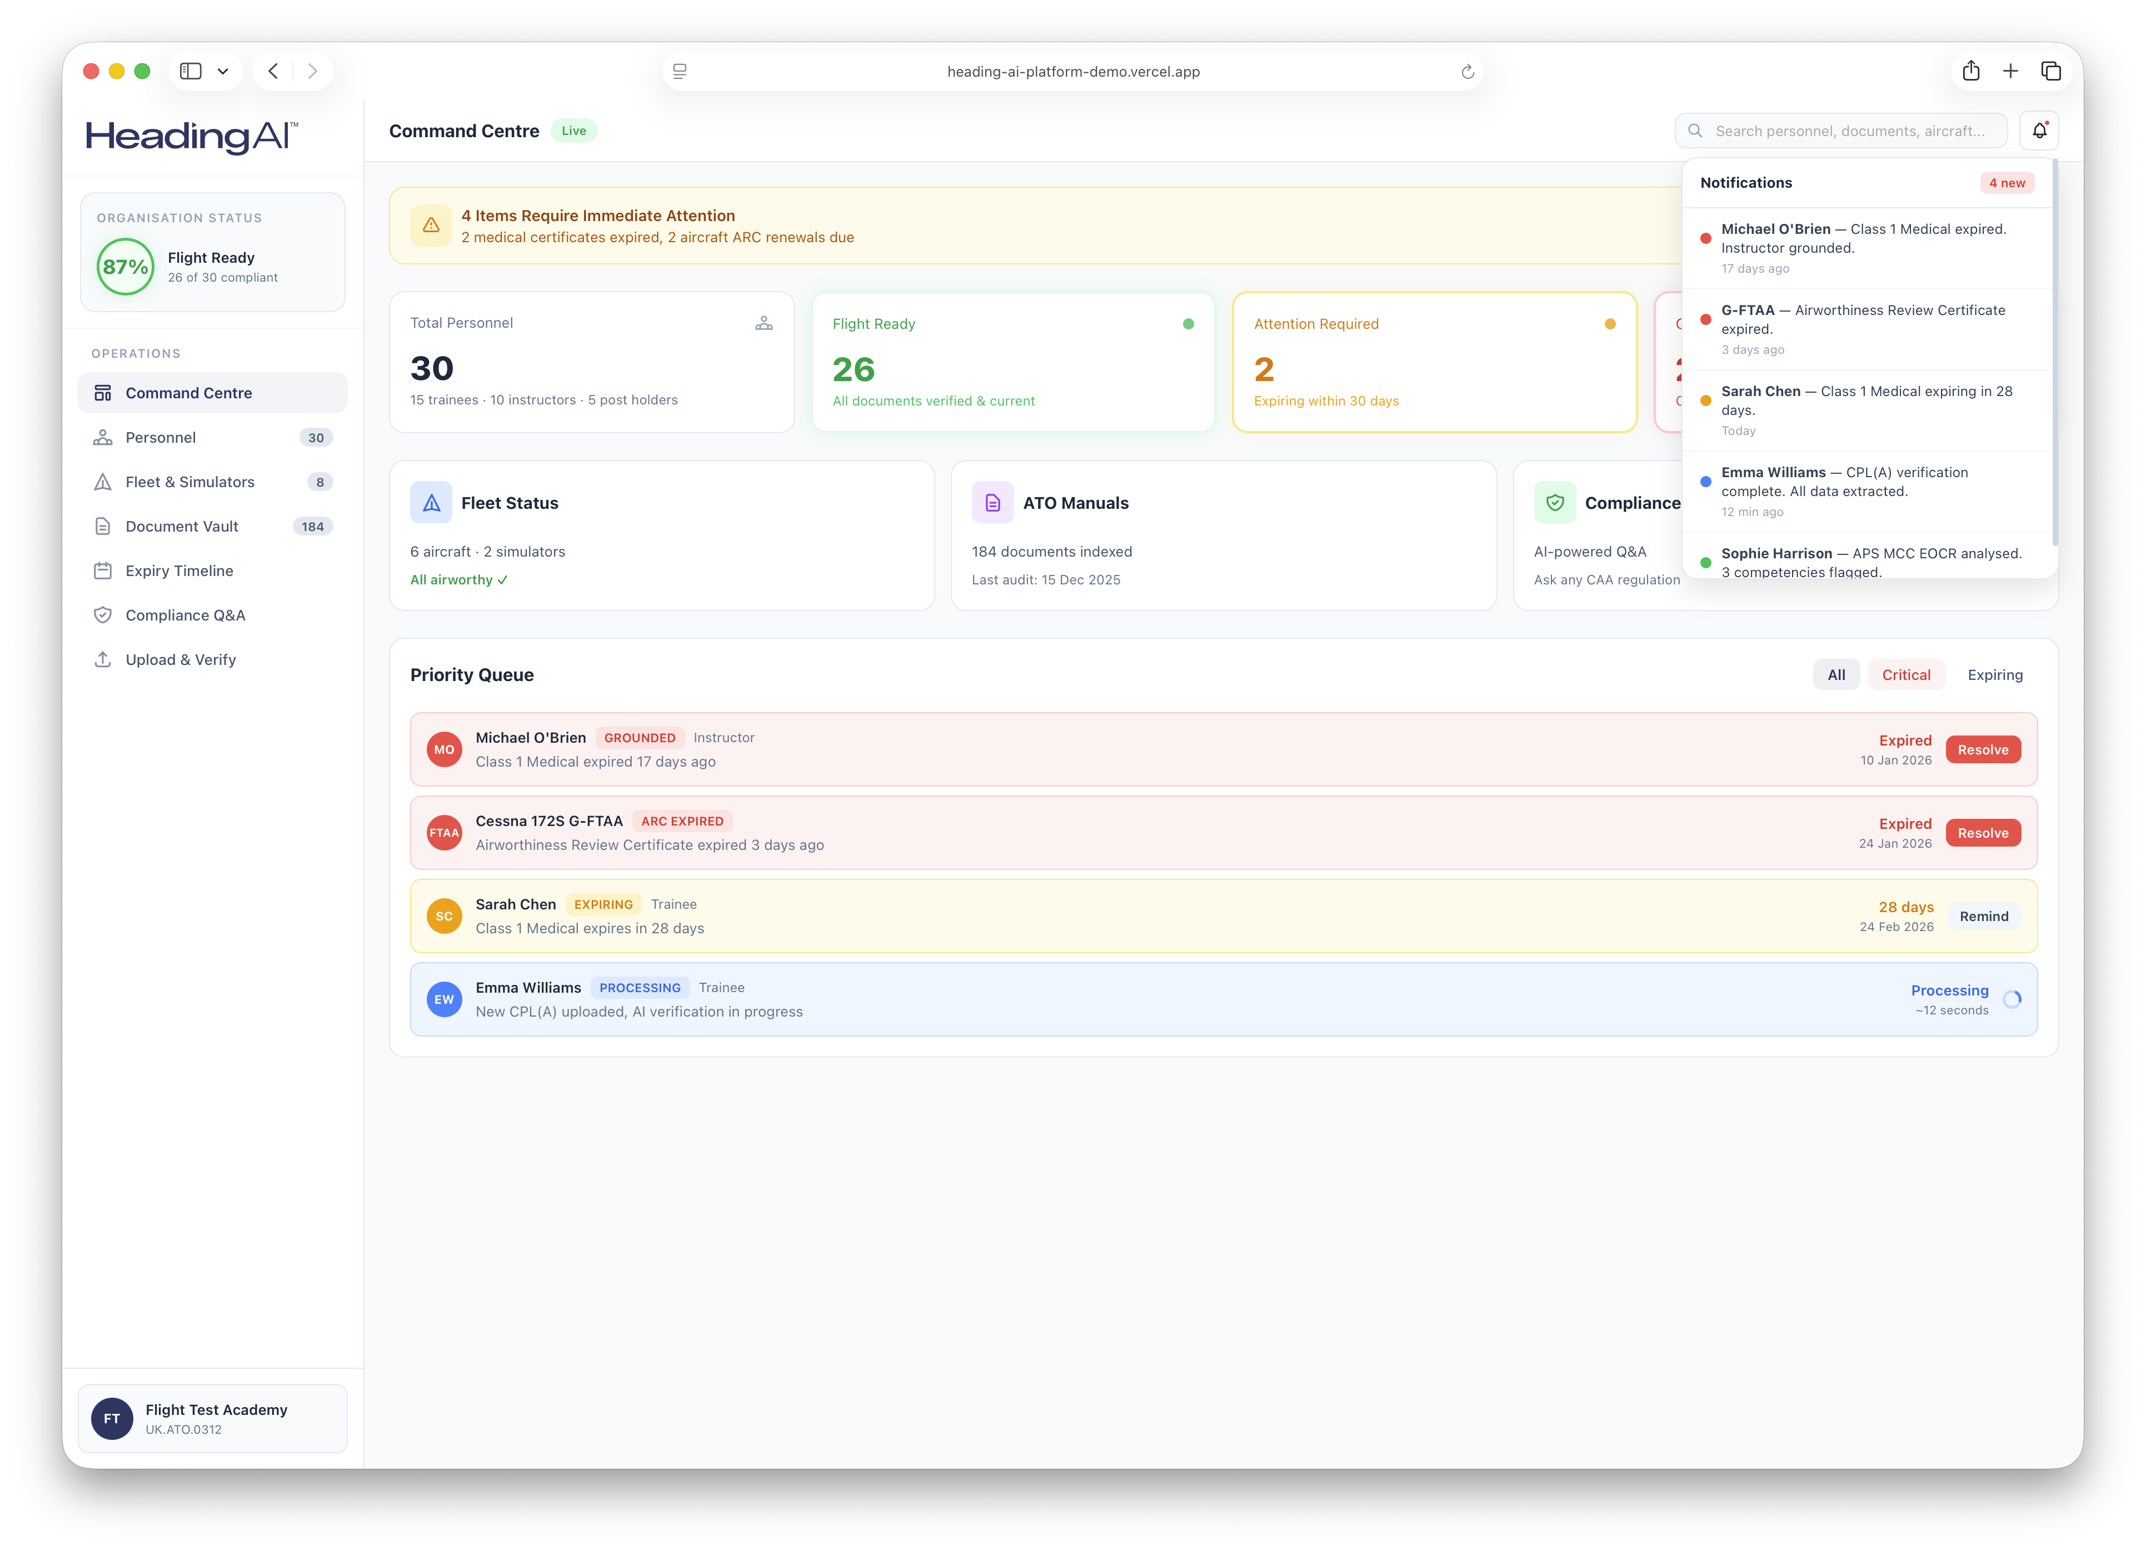Viewport: 2146px width, 1551px height.
Task: Open the Document Vault
Action: tap(181, 526)
